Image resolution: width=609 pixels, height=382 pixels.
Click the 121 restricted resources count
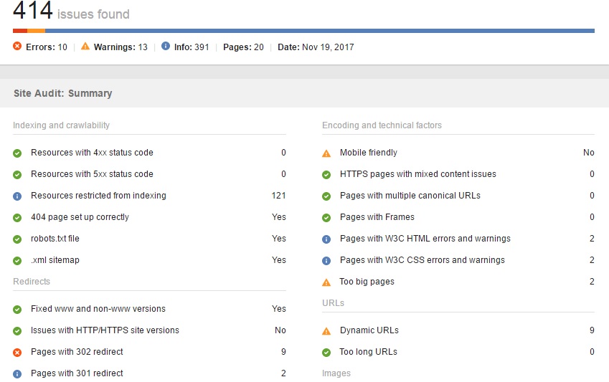click(x=278, y=195)
